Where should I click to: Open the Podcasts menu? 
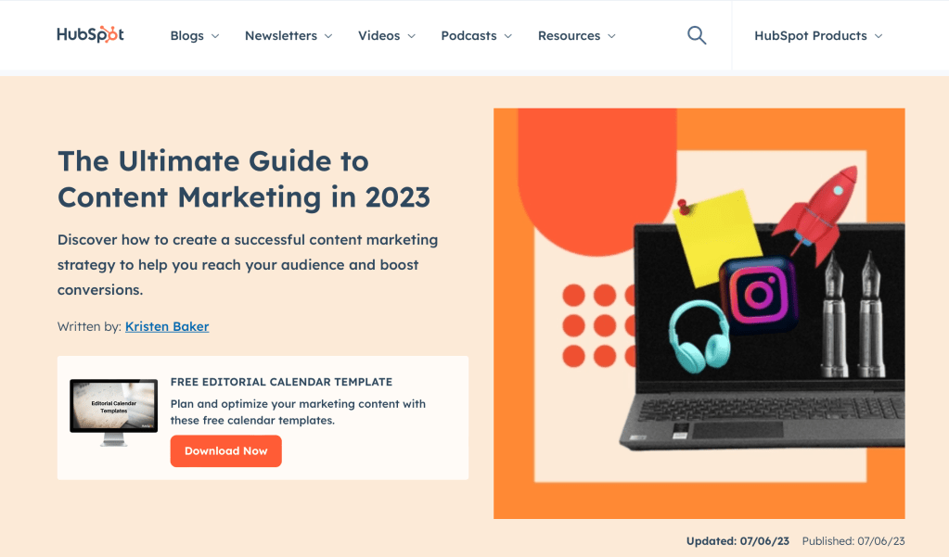coord(476,35)
